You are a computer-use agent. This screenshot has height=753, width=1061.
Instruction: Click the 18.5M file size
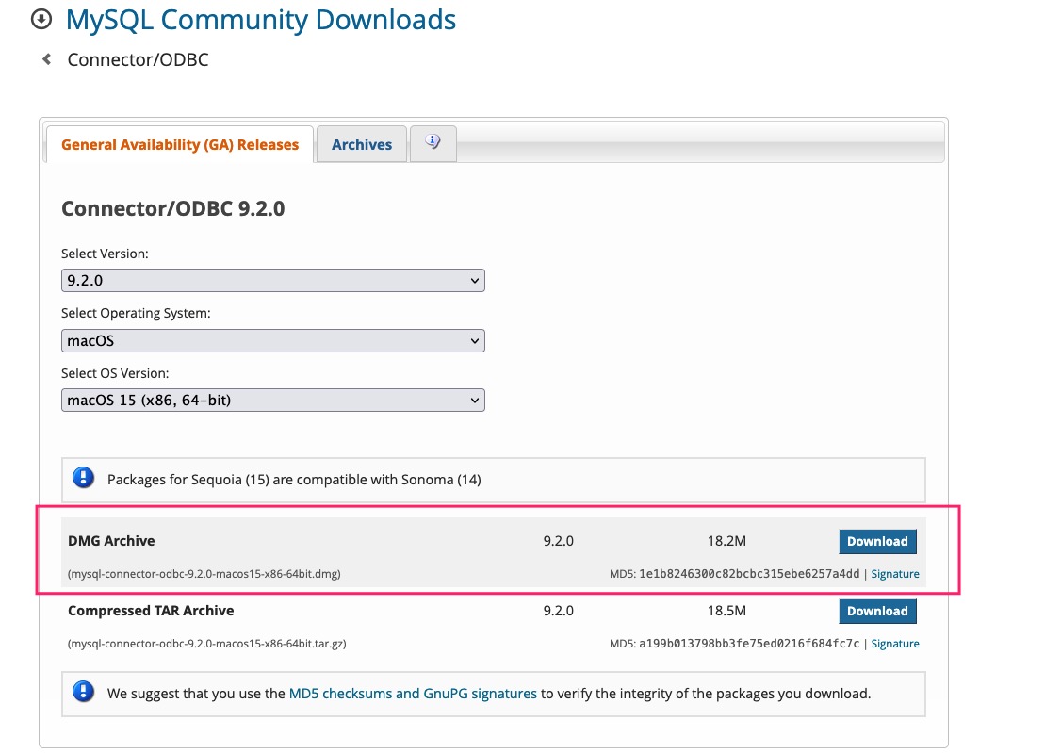[726, 611]
